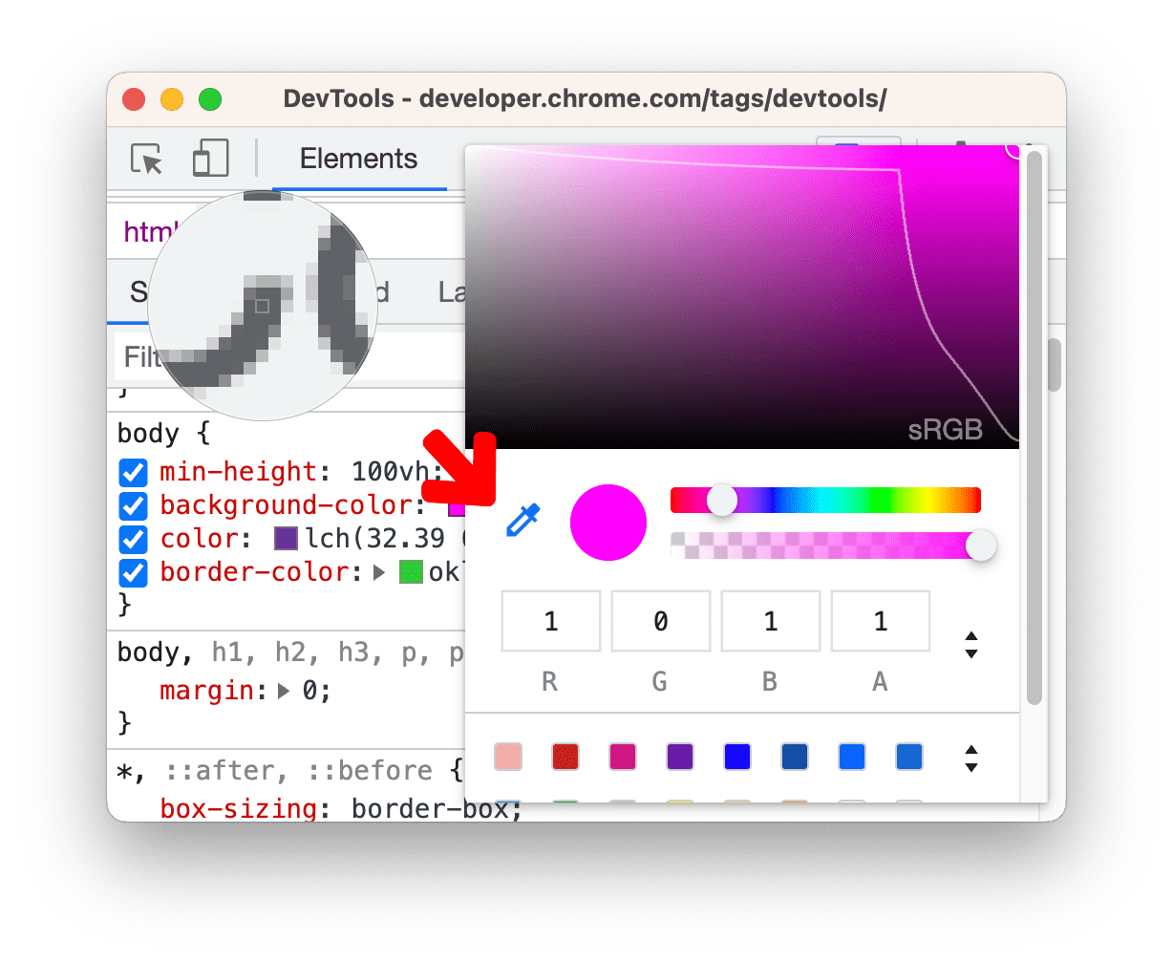This screenshot has height=963, width=1173.
Task: Click the lch color swatch beside color property
Action: [x=286, y=538]
